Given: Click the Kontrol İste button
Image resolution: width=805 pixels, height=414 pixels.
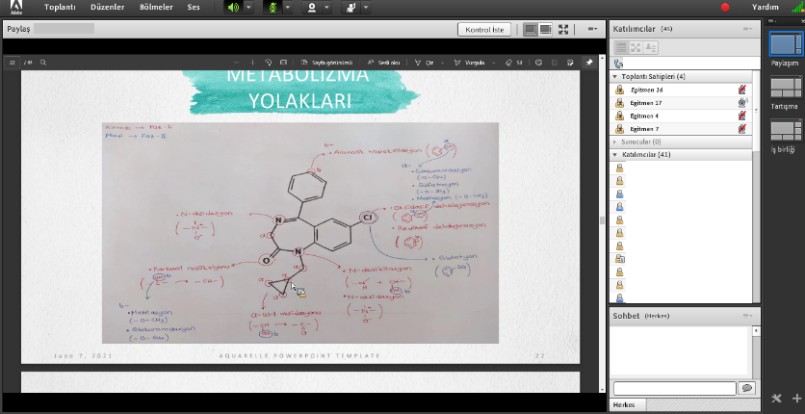Looking at the screenshot, I should click(x=484, y=30).
